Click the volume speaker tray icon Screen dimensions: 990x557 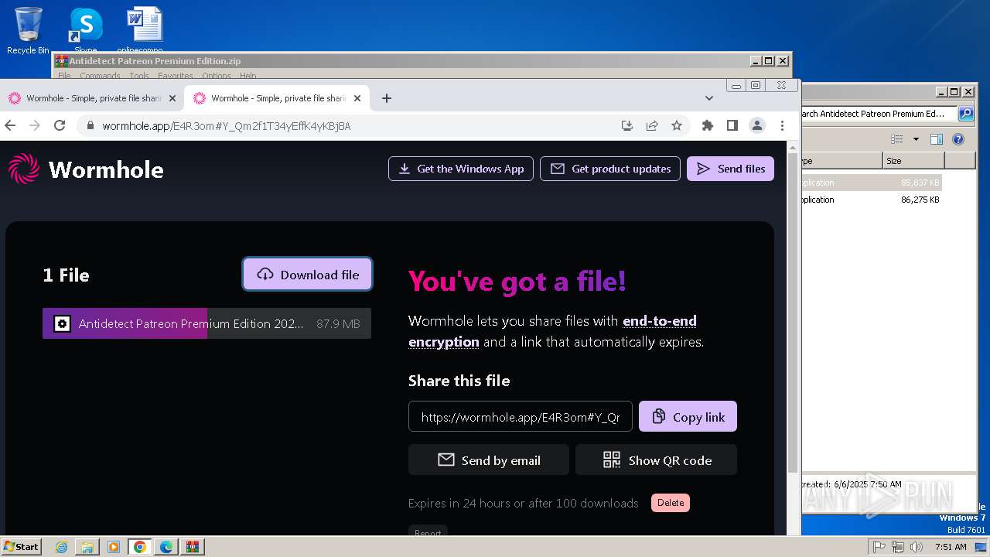917,547
